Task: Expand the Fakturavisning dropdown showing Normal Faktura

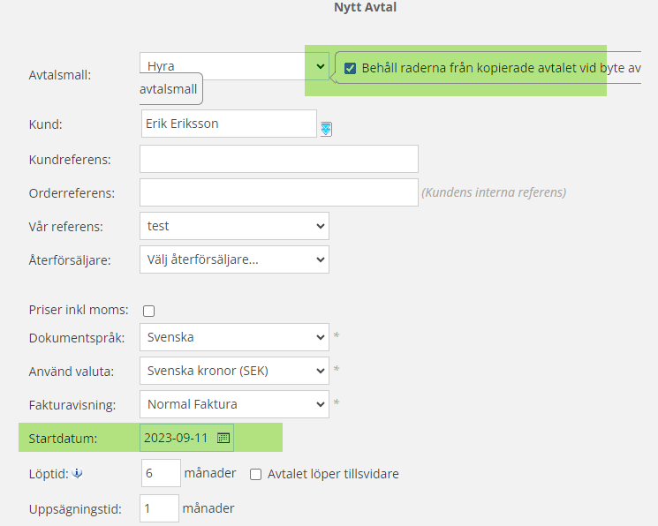Action: (x=234, y=404)
